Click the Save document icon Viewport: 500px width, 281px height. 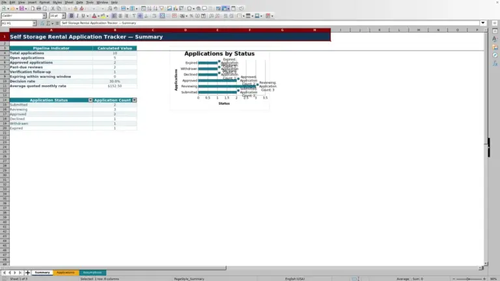pos(21,8)
